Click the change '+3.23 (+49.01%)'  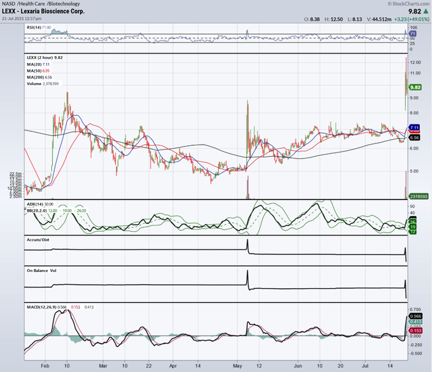412,20
